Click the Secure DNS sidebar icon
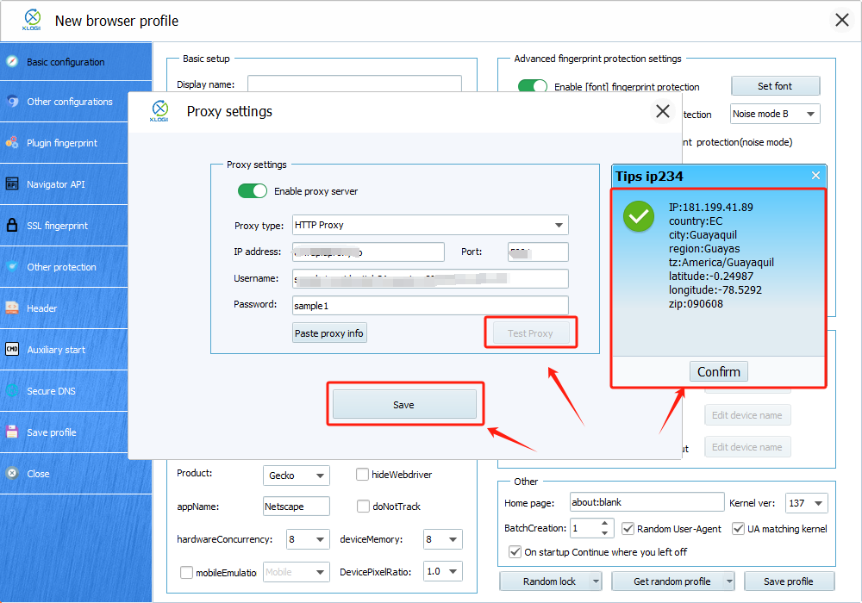862x603 pixels. (12, 391)
